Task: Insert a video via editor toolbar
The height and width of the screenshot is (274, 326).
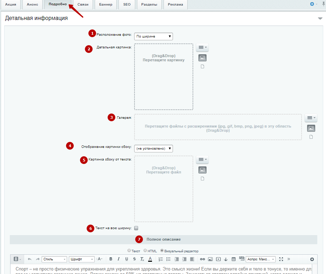Action: point(218,259)
